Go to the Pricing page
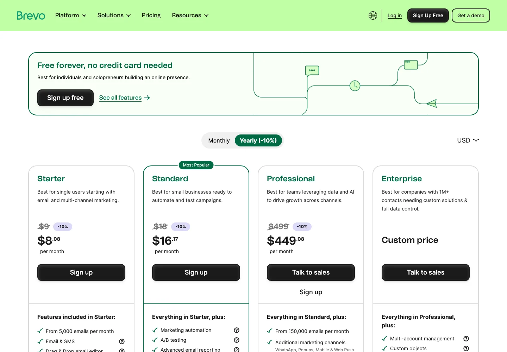 coord(151,15)
